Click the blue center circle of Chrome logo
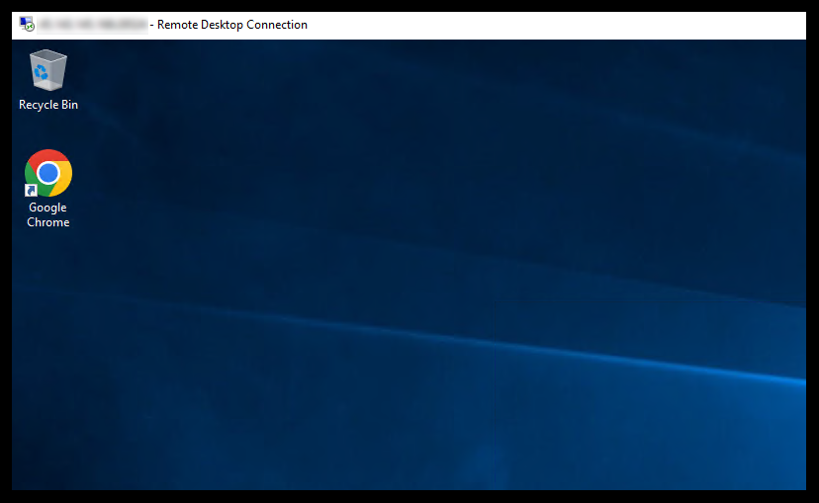819x503 pixels. (48, 173)
